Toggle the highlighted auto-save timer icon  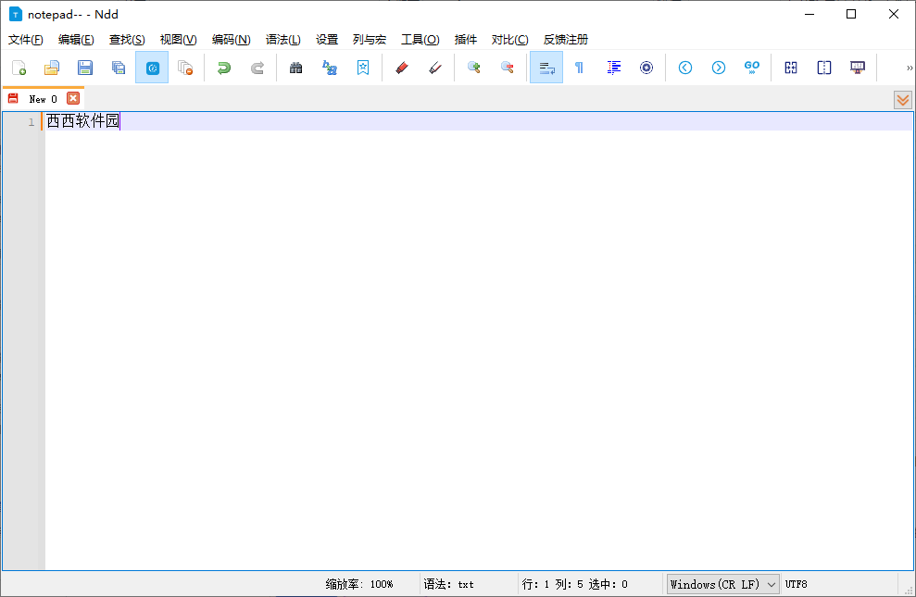[x=152, y=68]
